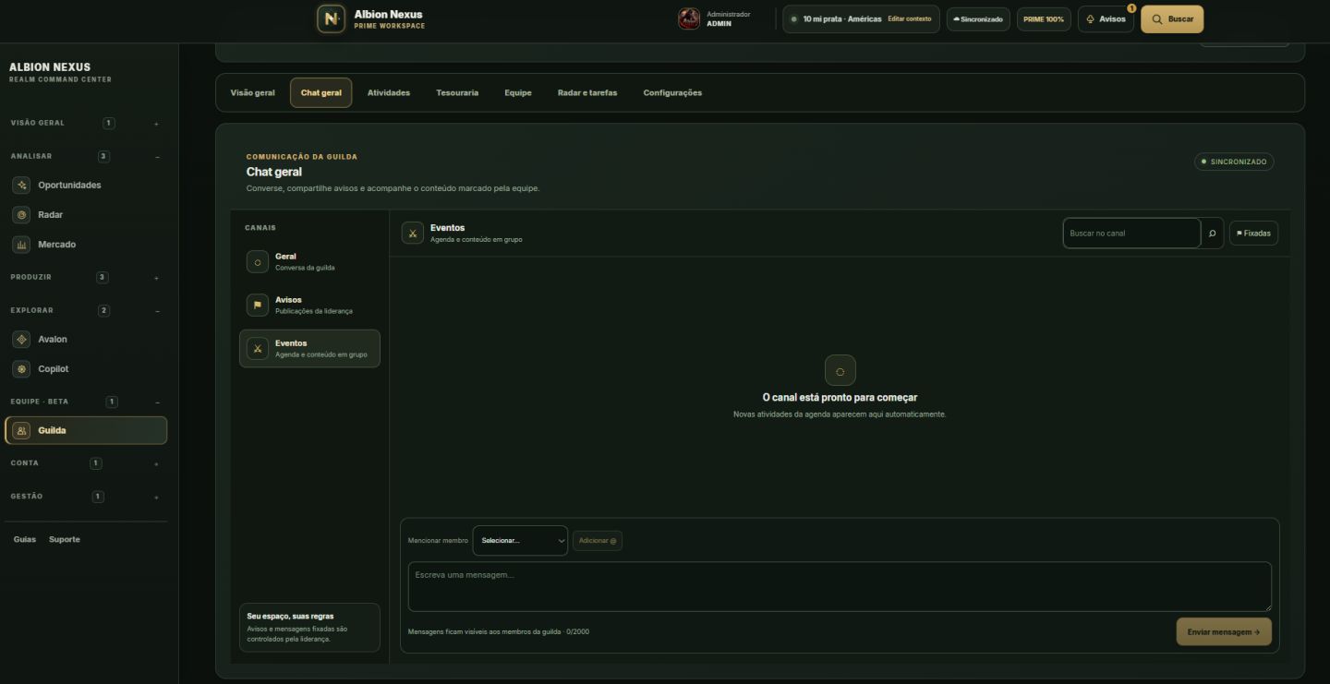Viewport: 1330px width, 684px height.
Task: Click the Eventos channel swords icon
Action: [258, 349]
